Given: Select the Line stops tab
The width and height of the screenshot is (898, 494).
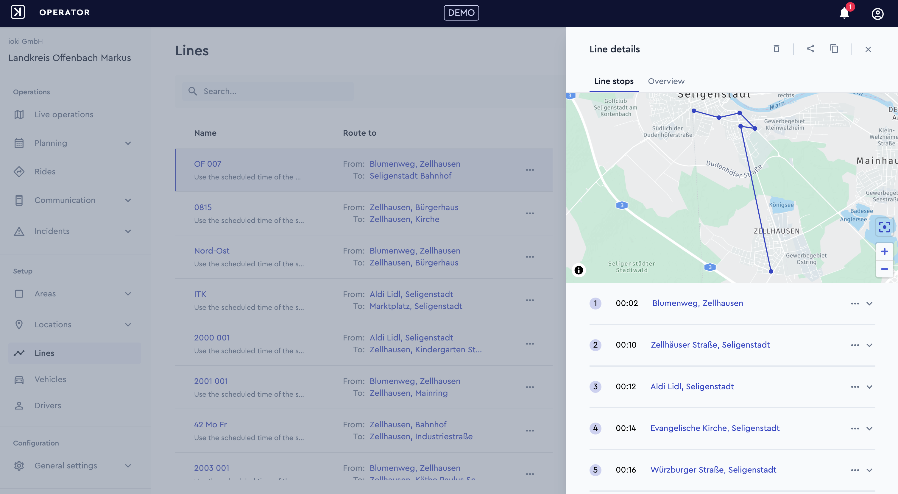Looking at the screenshot, I should 614,81.
